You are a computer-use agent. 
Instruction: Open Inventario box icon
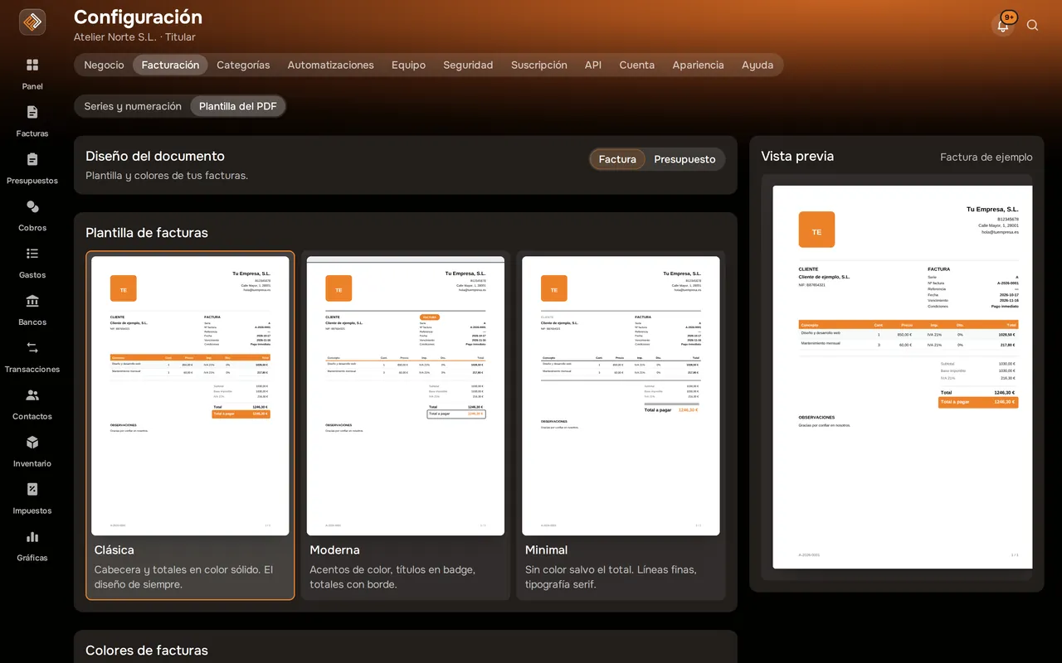(x=32, y=443)
